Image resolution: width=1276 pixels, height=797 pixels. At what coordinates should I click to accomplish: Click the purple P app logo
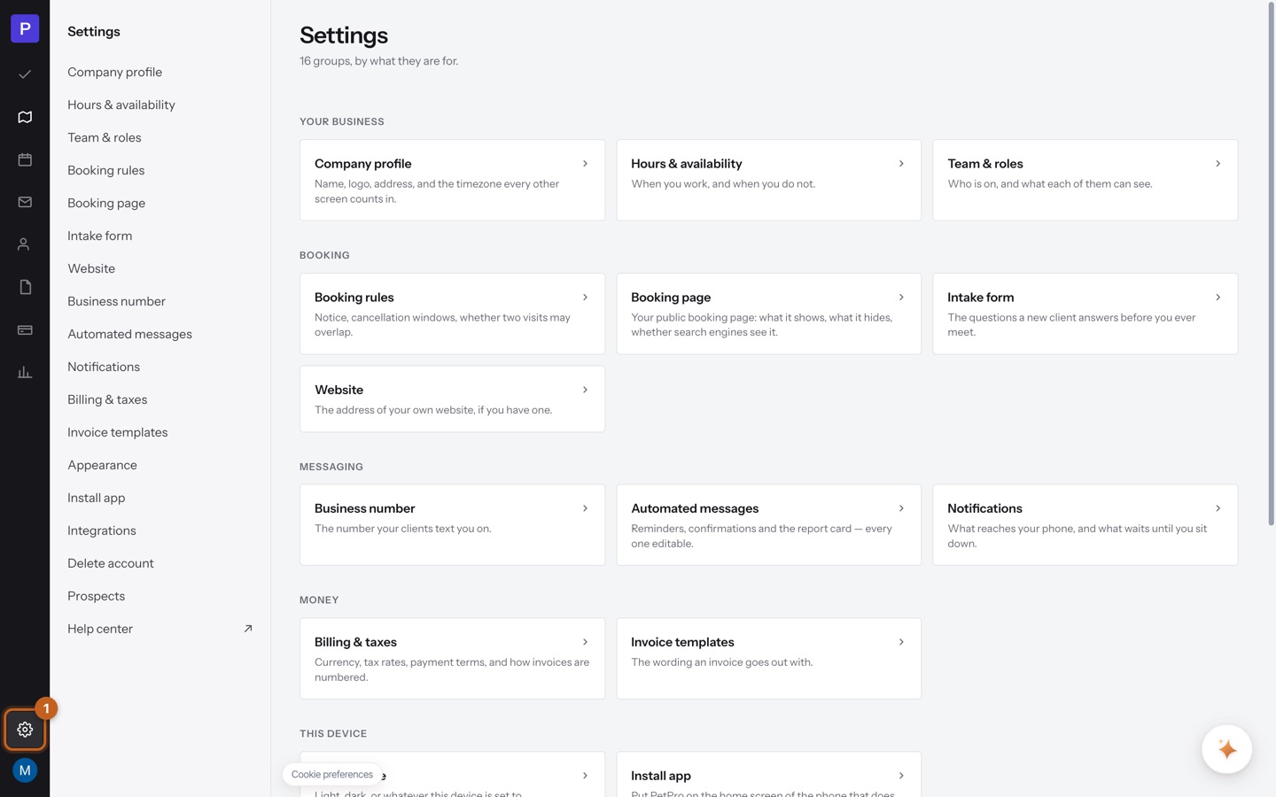pyautogui.click(x=25, y=28)
